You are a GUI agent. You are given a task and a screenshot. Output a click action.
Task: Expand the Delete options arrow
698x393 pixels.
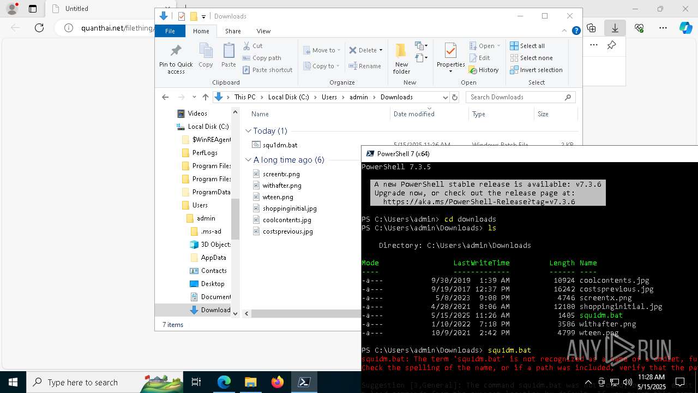click(x=381, y=50)
